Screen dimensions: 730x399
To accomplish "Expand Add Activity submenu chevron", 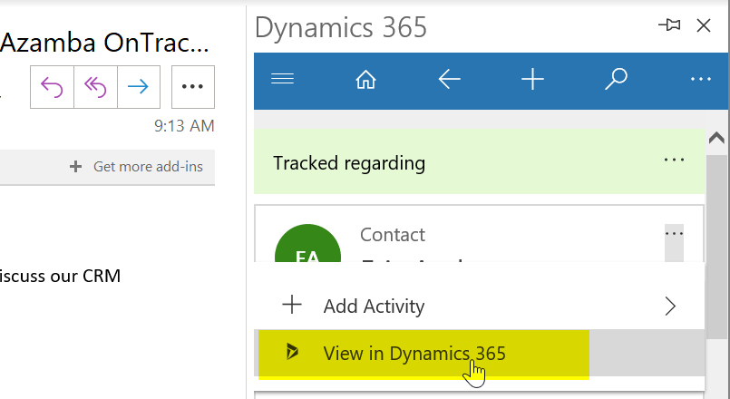I will (x=670, y=307).
